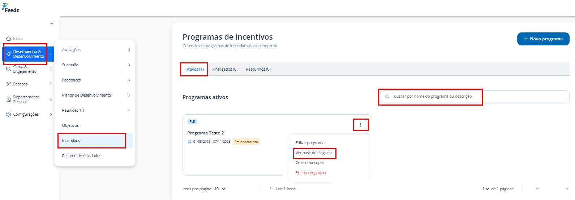Click the "de 1 páginas" text
575x200 pixels.
click(502, 189)
